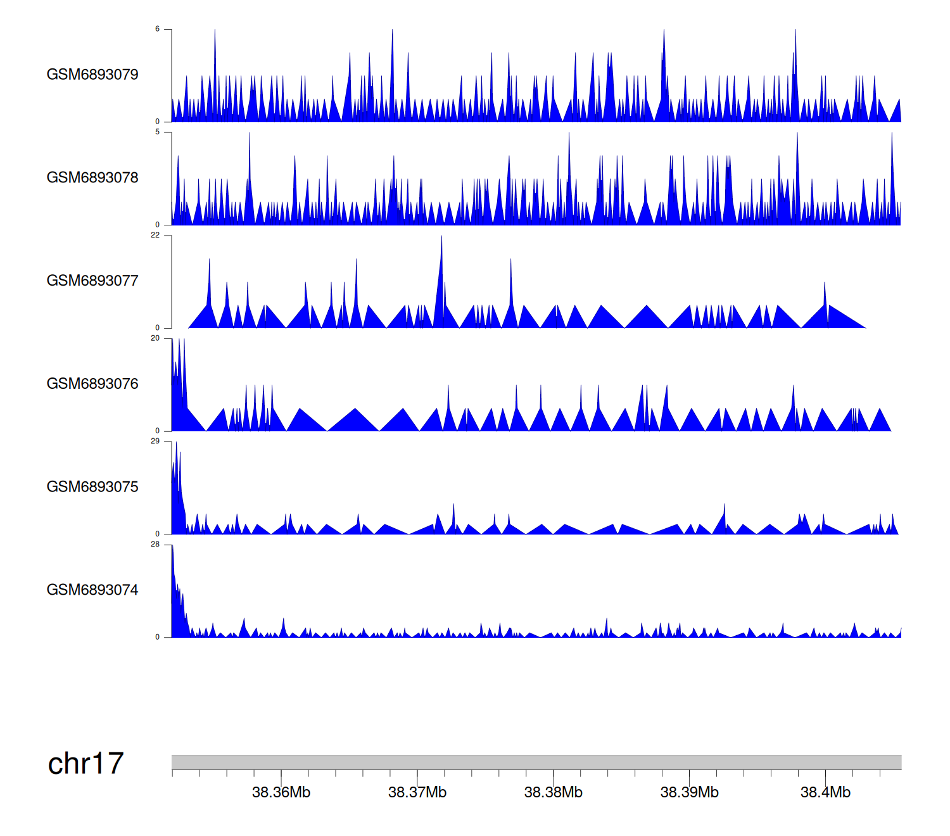Click y-axis maximum 5 of GSM6893078 track

pos(158,132)
